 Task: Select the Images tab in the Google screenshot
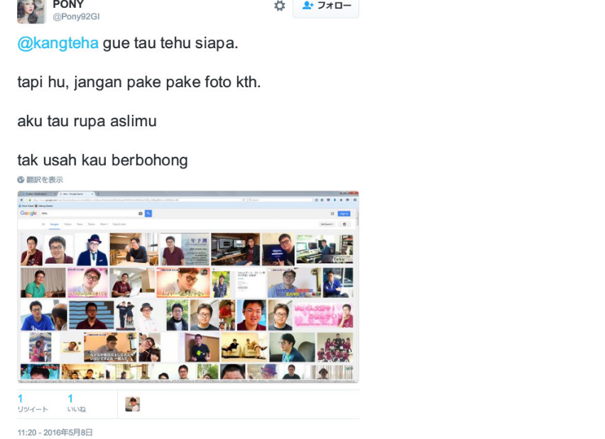coord(55,224)
